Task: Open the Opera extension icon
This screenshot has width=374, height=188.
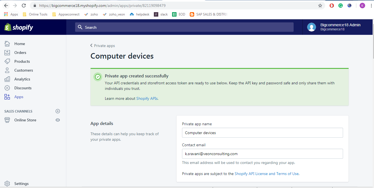Action: coord(332,6)
